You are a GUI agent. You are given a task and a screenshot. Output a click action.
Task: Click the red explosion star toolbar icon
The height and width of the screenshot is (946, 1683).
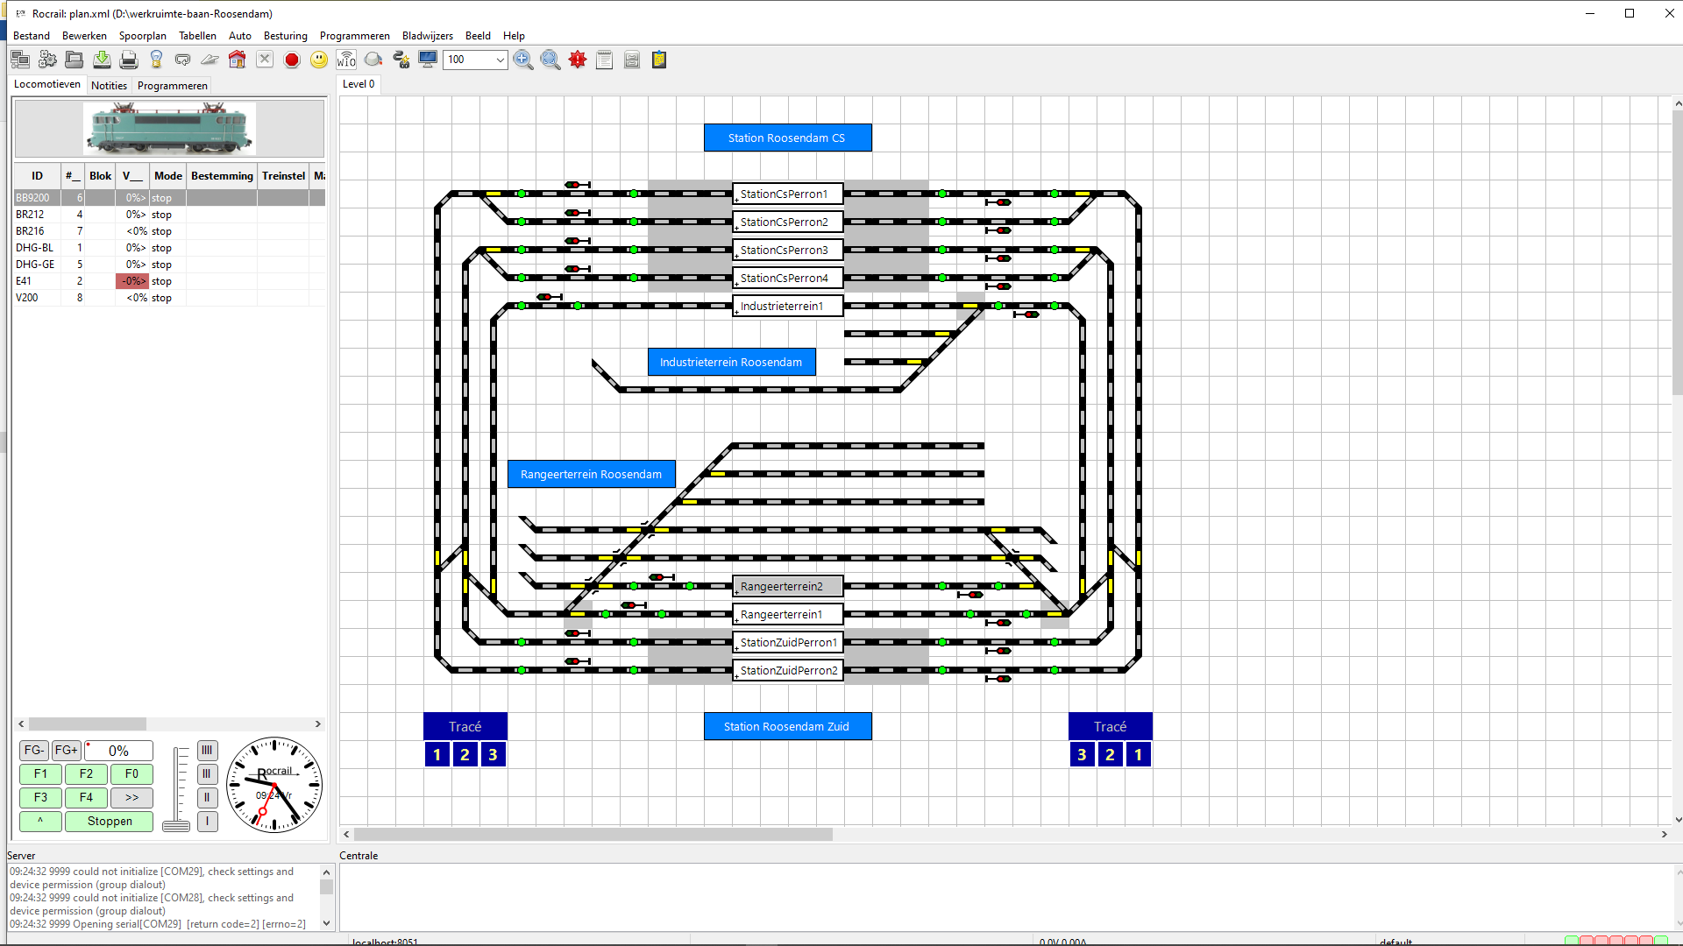[578, 60]
